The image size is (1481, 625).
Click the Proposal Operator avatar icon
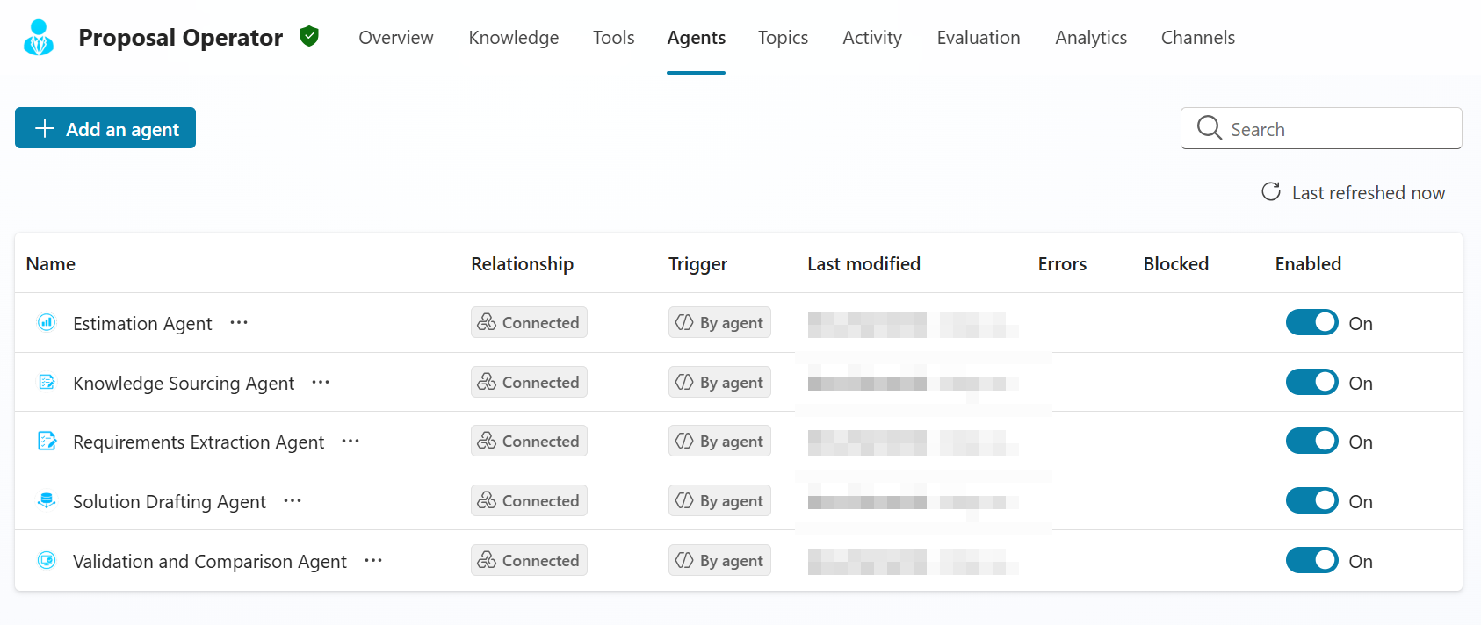coord(39,38)
